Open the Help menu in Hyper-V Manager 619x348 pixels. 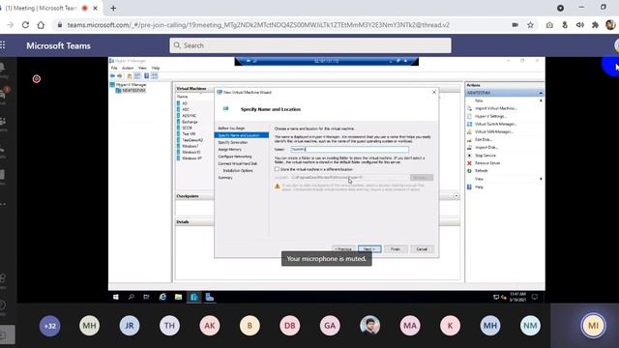point(156,68)
